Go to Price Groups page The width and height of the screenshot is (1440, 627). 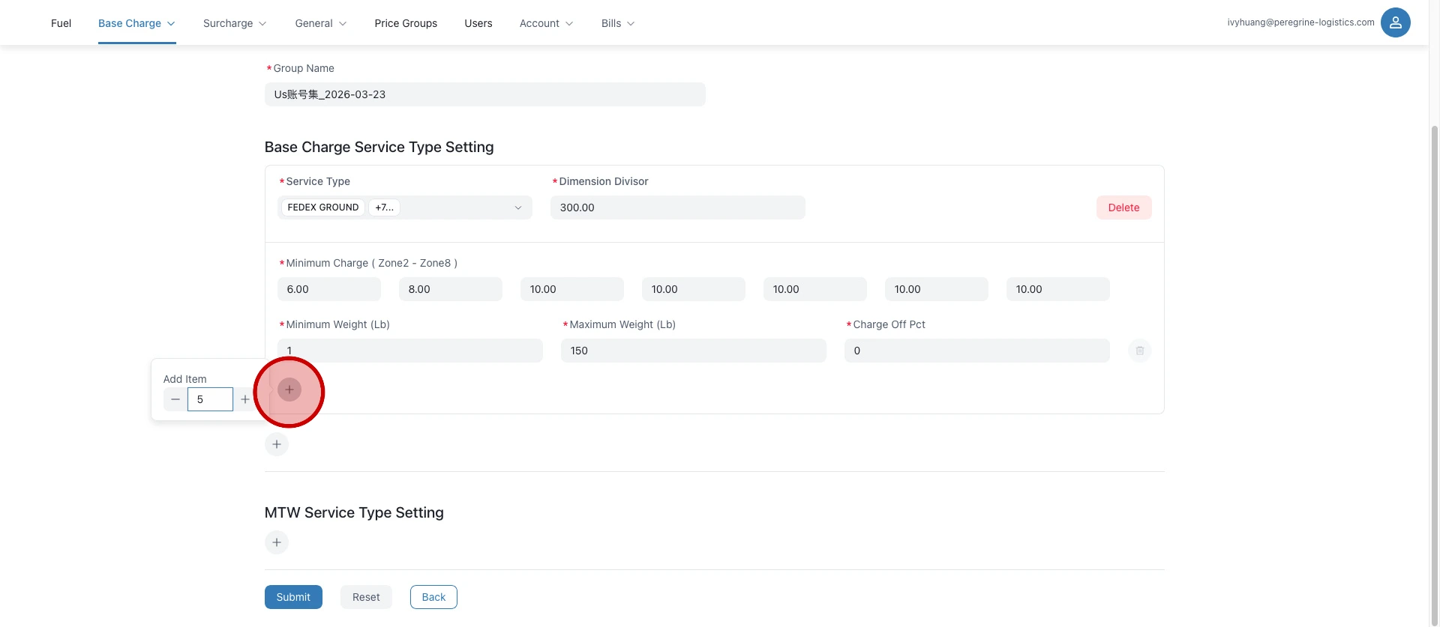[x=406, y=23]
